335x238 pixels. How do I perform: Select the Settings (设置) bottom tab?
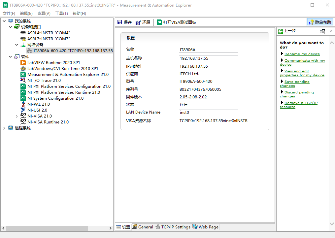123,227
